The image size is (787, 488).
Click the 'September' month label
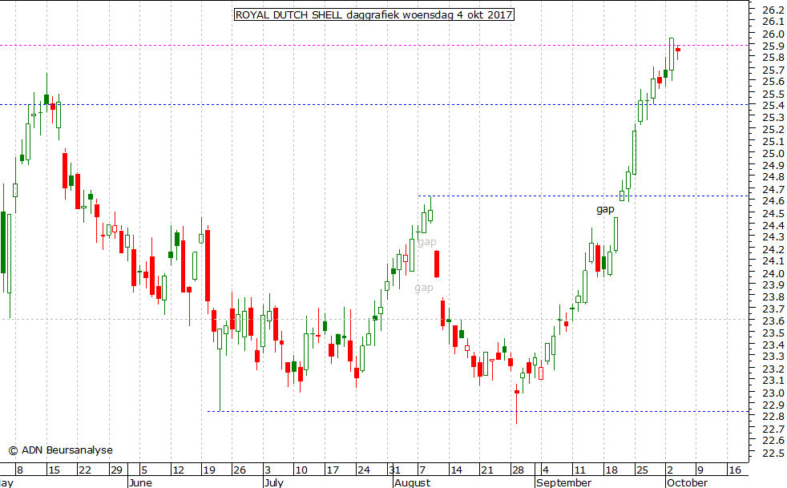coord(563,482)
